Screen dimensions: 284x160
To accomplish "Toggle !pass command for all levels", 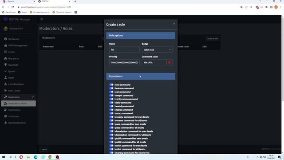I will coord(111,128).
